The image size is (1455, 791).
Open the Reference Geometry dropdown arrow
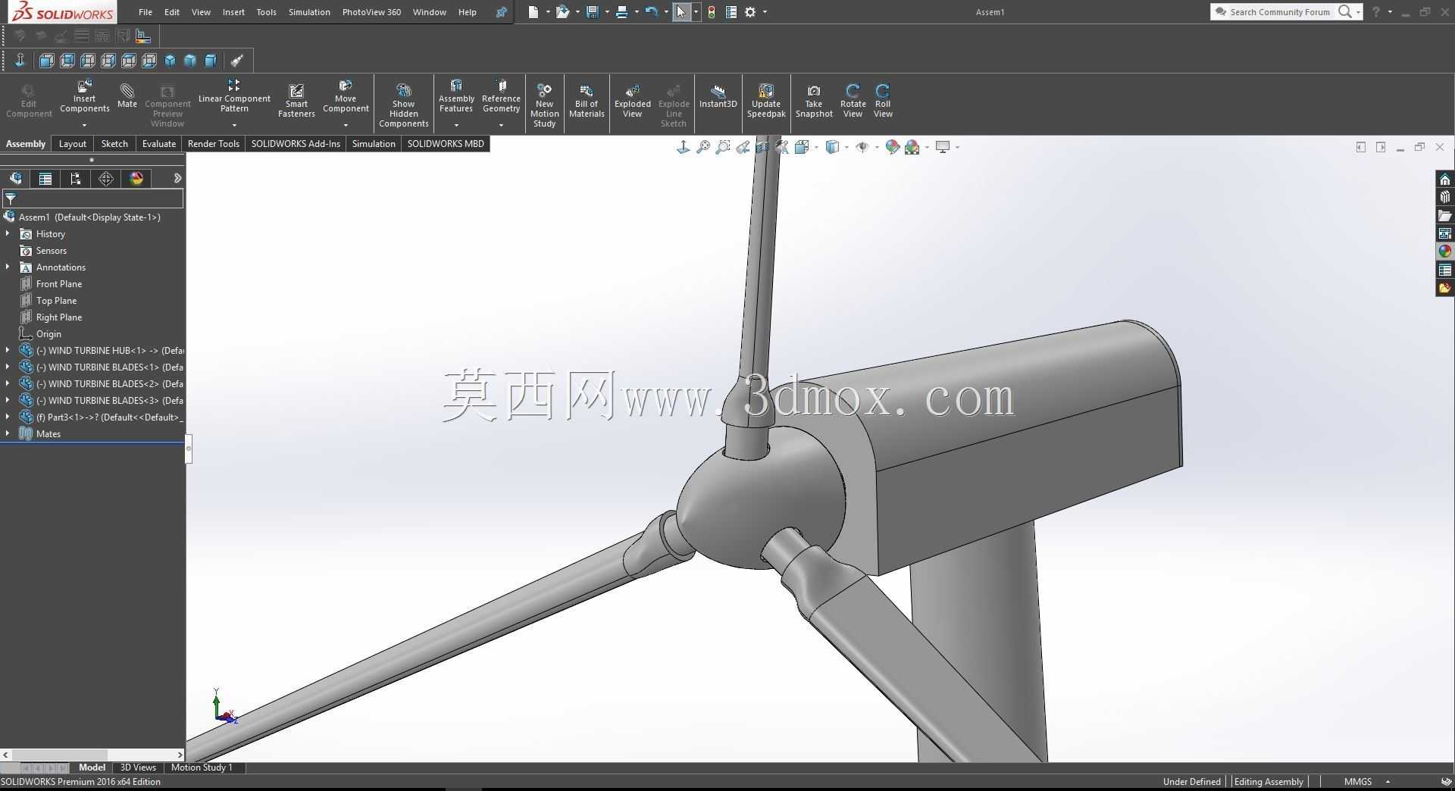coord(501,125)
